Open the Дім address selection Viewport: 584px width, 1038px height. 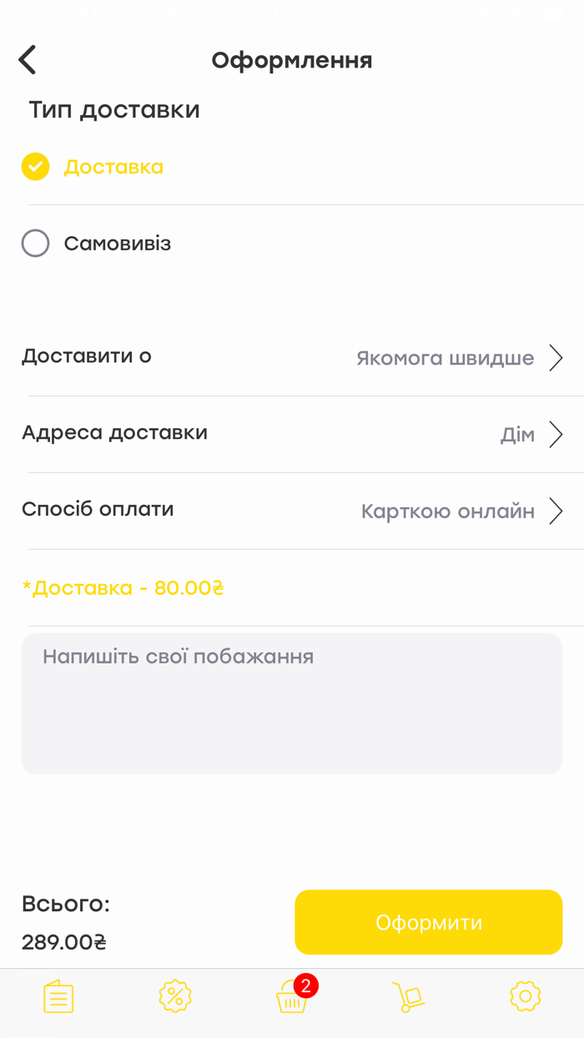517,435
